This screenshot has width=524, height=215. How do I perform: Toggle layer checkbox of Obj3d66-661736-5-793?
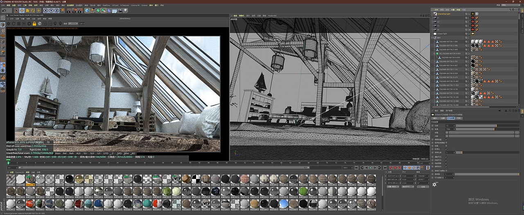[466, 61]
